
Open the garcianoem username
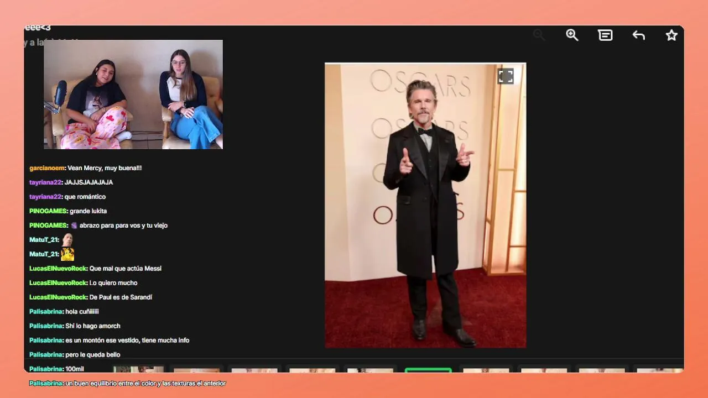tap(47, 168)
